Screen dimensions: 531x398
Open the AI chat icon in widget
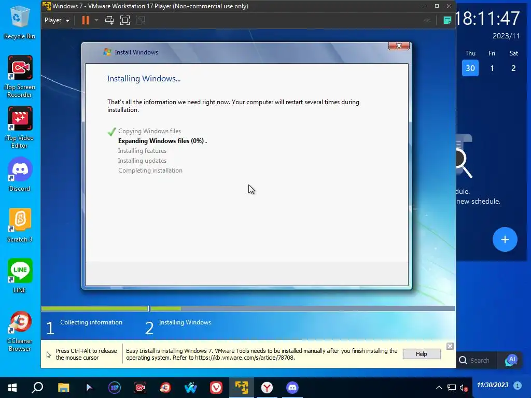511,361
